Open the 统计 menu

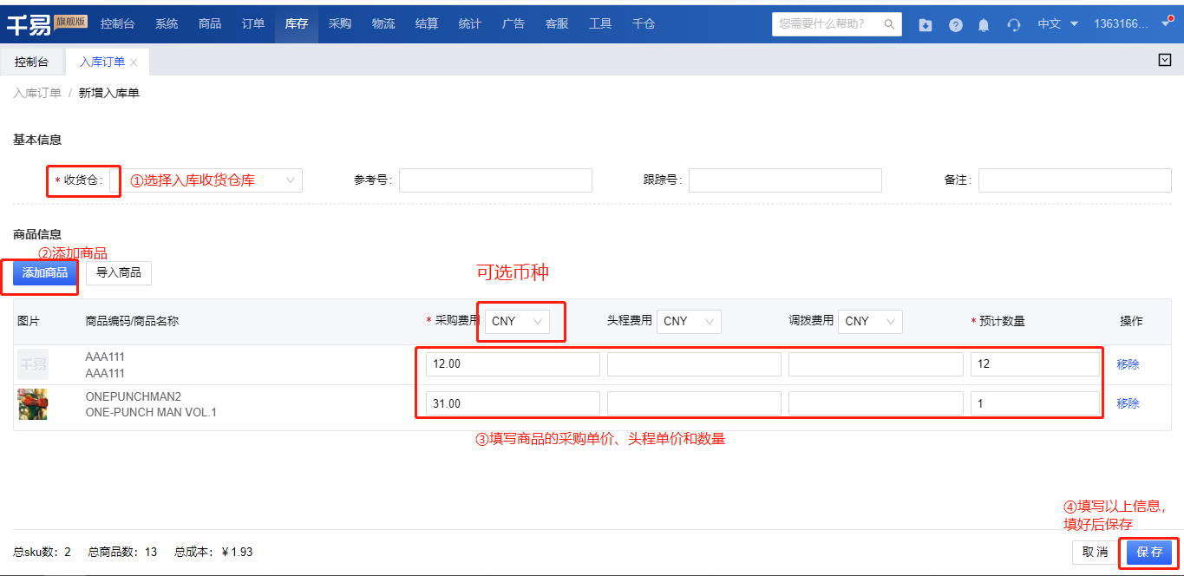[470, 24]
